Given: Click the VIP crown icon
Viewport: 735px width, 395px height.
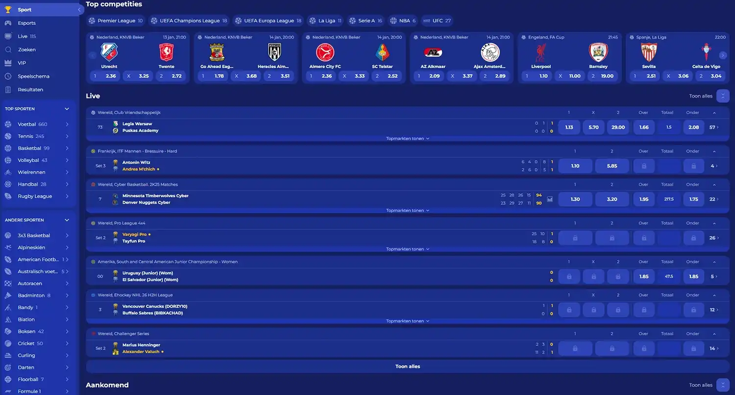Looking at the screenshot, I should 8,63.
